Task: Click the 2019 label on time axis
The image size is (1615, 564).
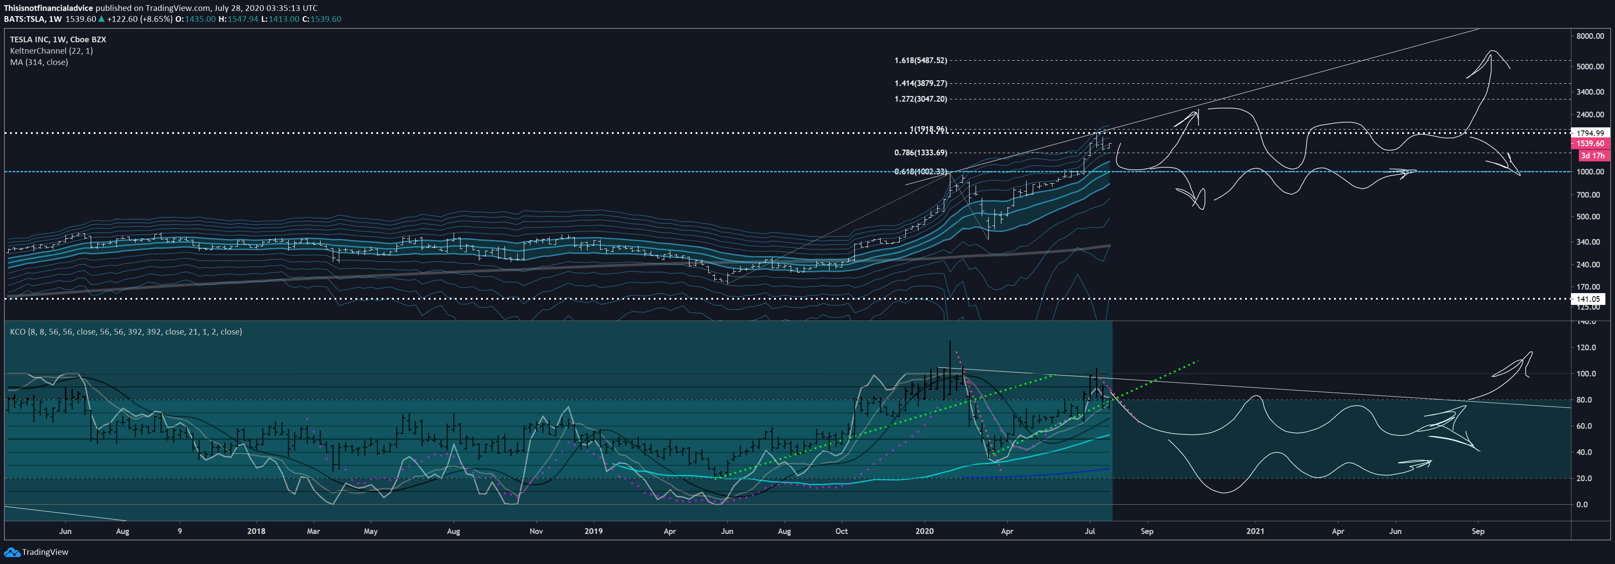Action: [x=593, y=531]
